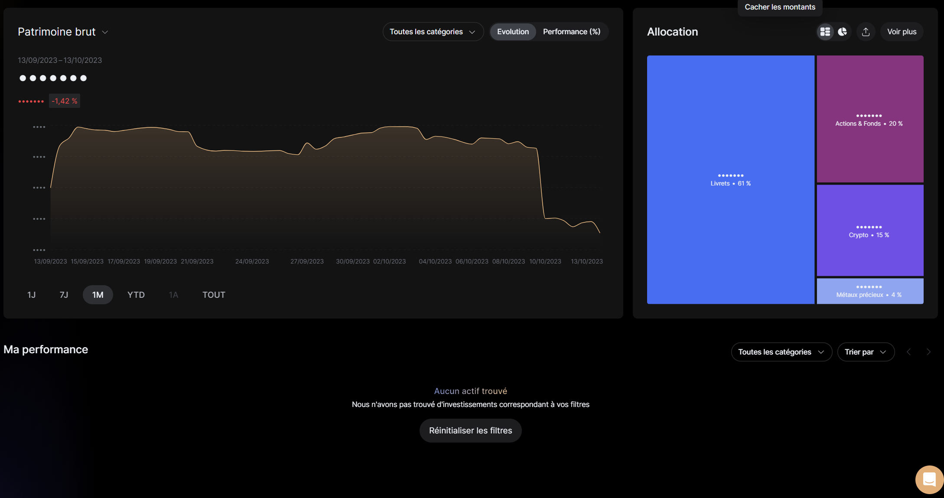Click Réinitialiser les filtres button
Screen dimensions: 944x498
470,430
